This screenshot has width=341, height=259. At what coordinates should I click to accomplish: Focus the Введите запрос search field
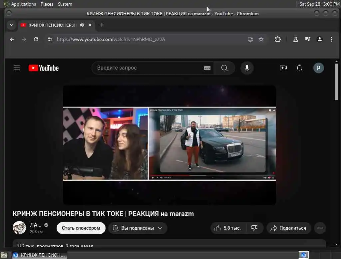click(x=150, y=68)
